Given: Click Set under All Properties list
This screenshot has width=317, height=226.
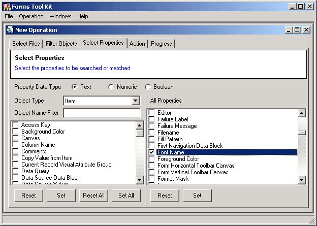Looking at the screenshot, I should (197, 196).
